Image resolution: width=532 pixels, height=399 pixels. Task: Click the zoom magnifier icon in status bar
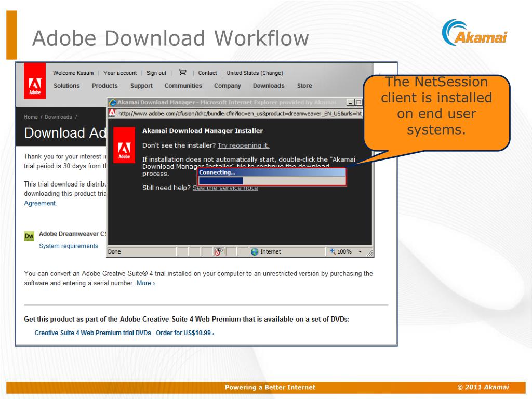332,251
